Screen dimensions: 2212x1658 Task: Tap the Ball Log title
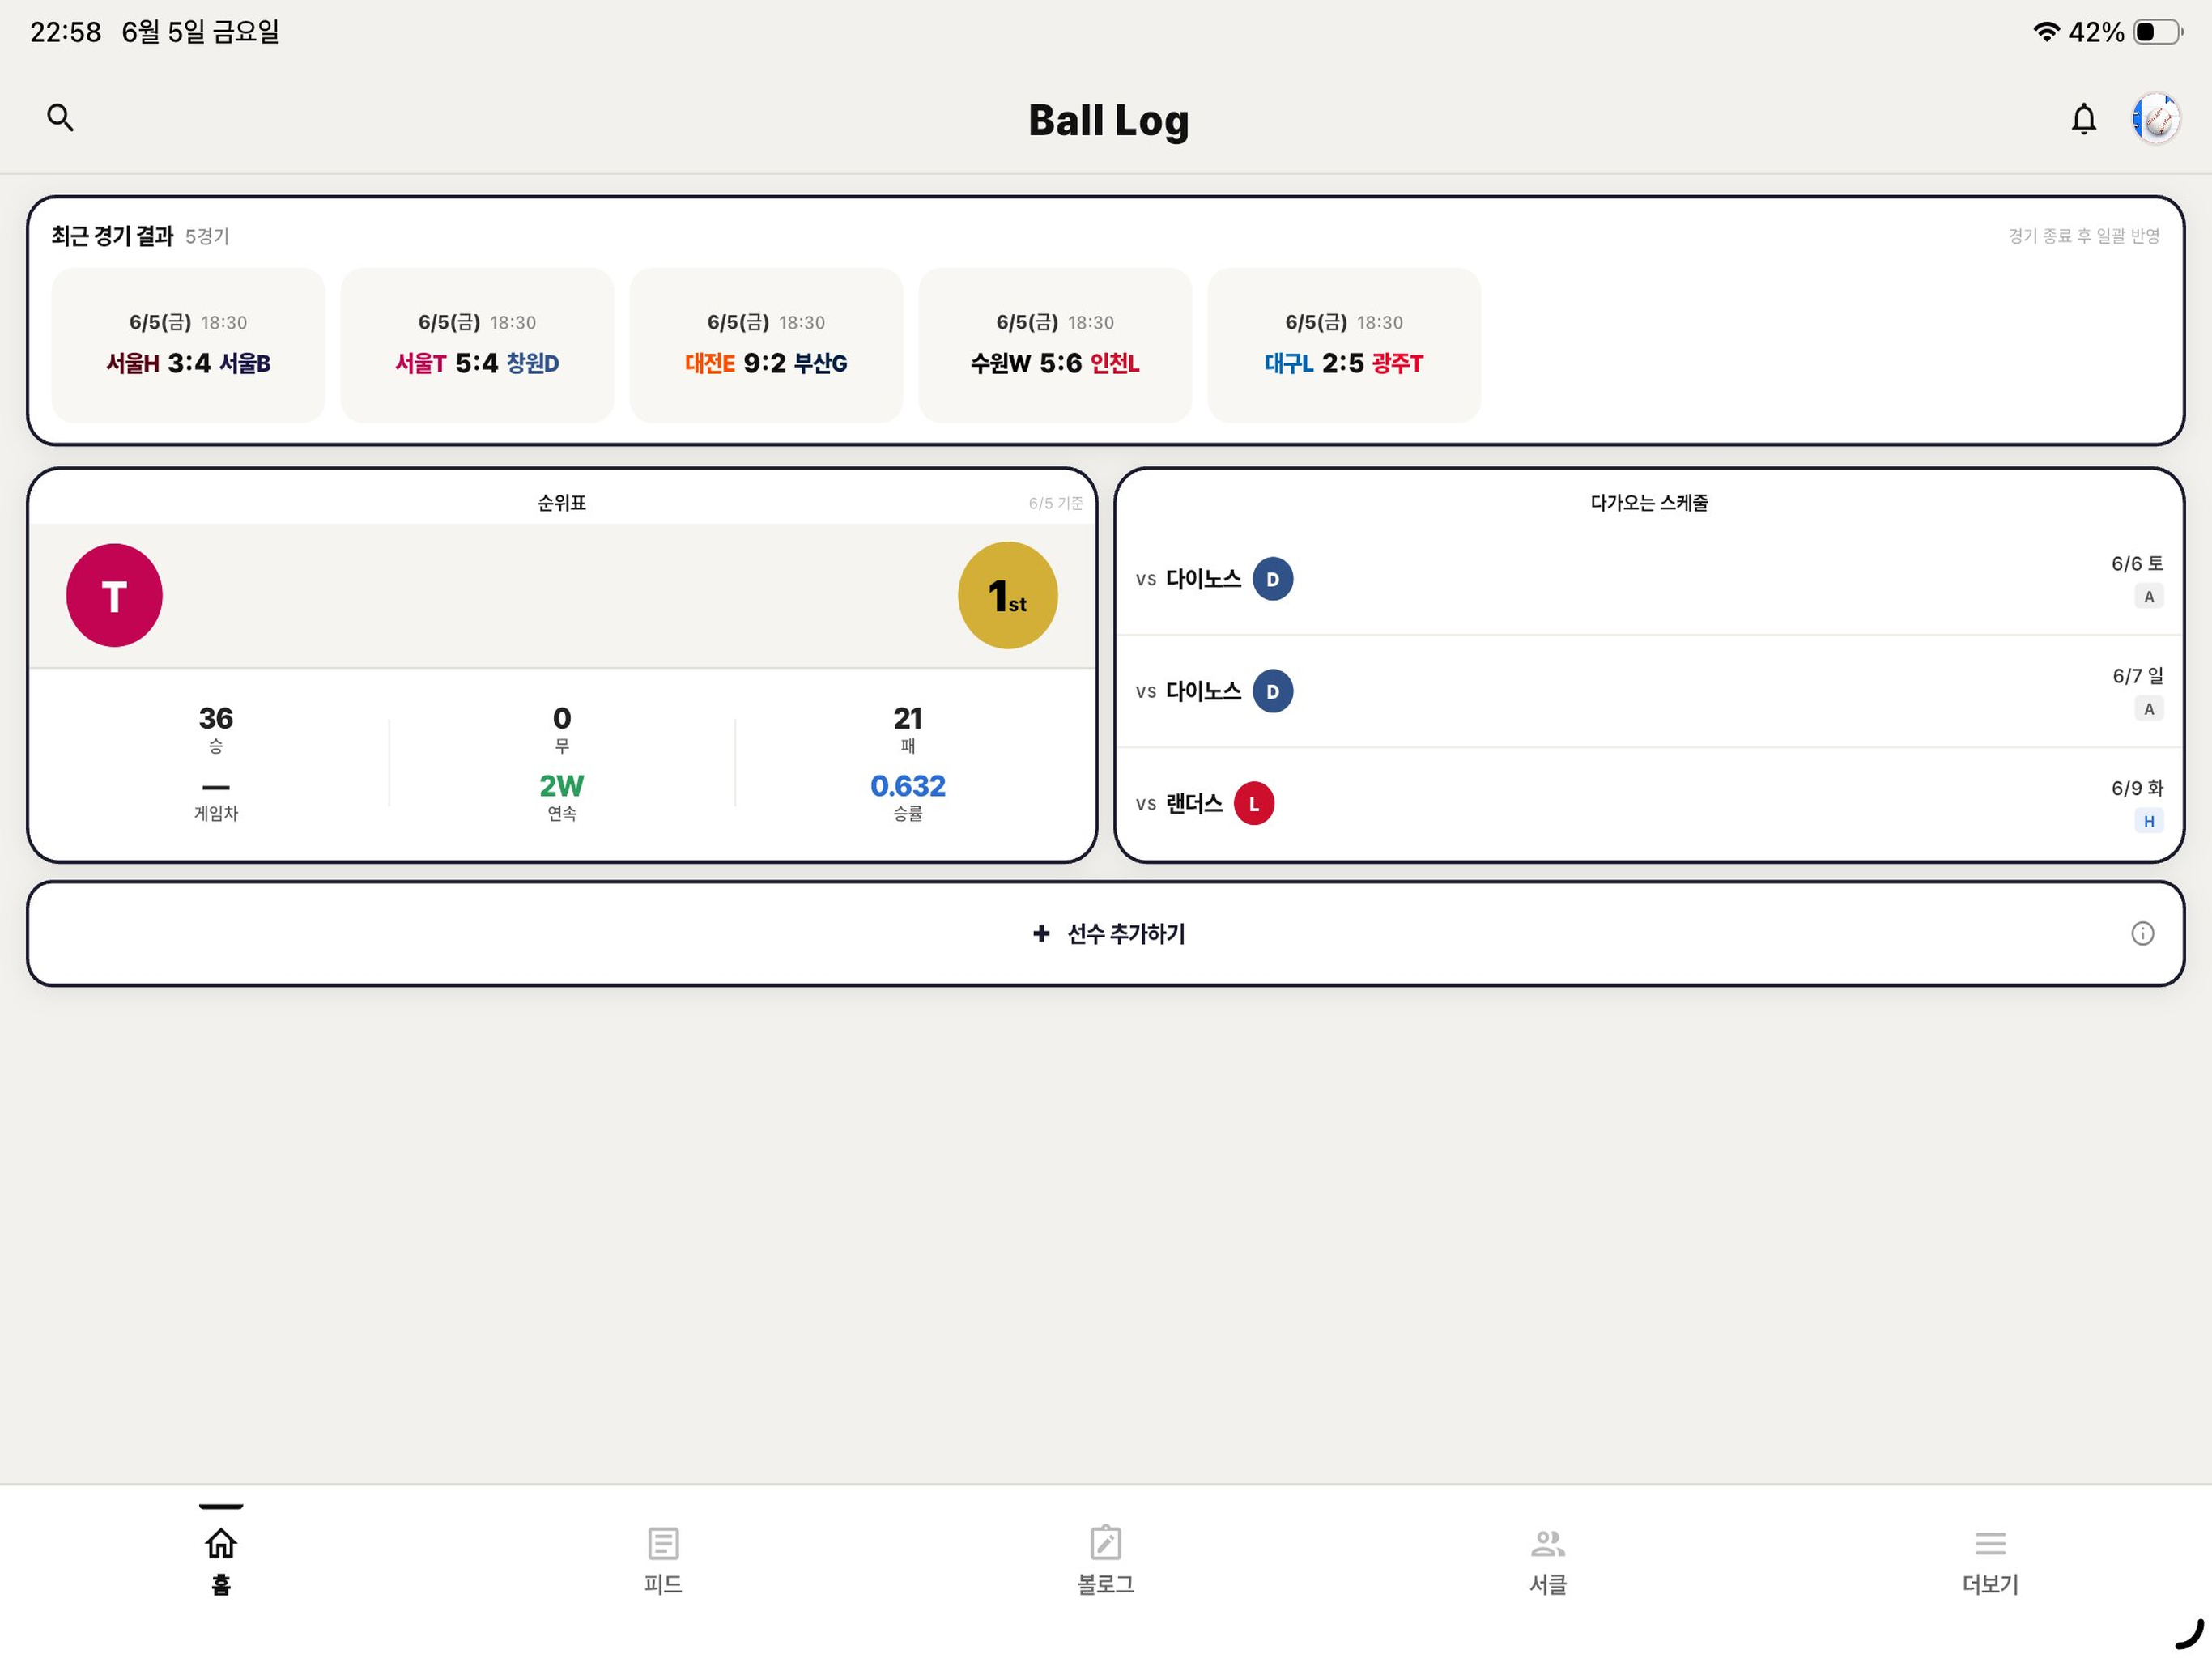(1108, 121)
